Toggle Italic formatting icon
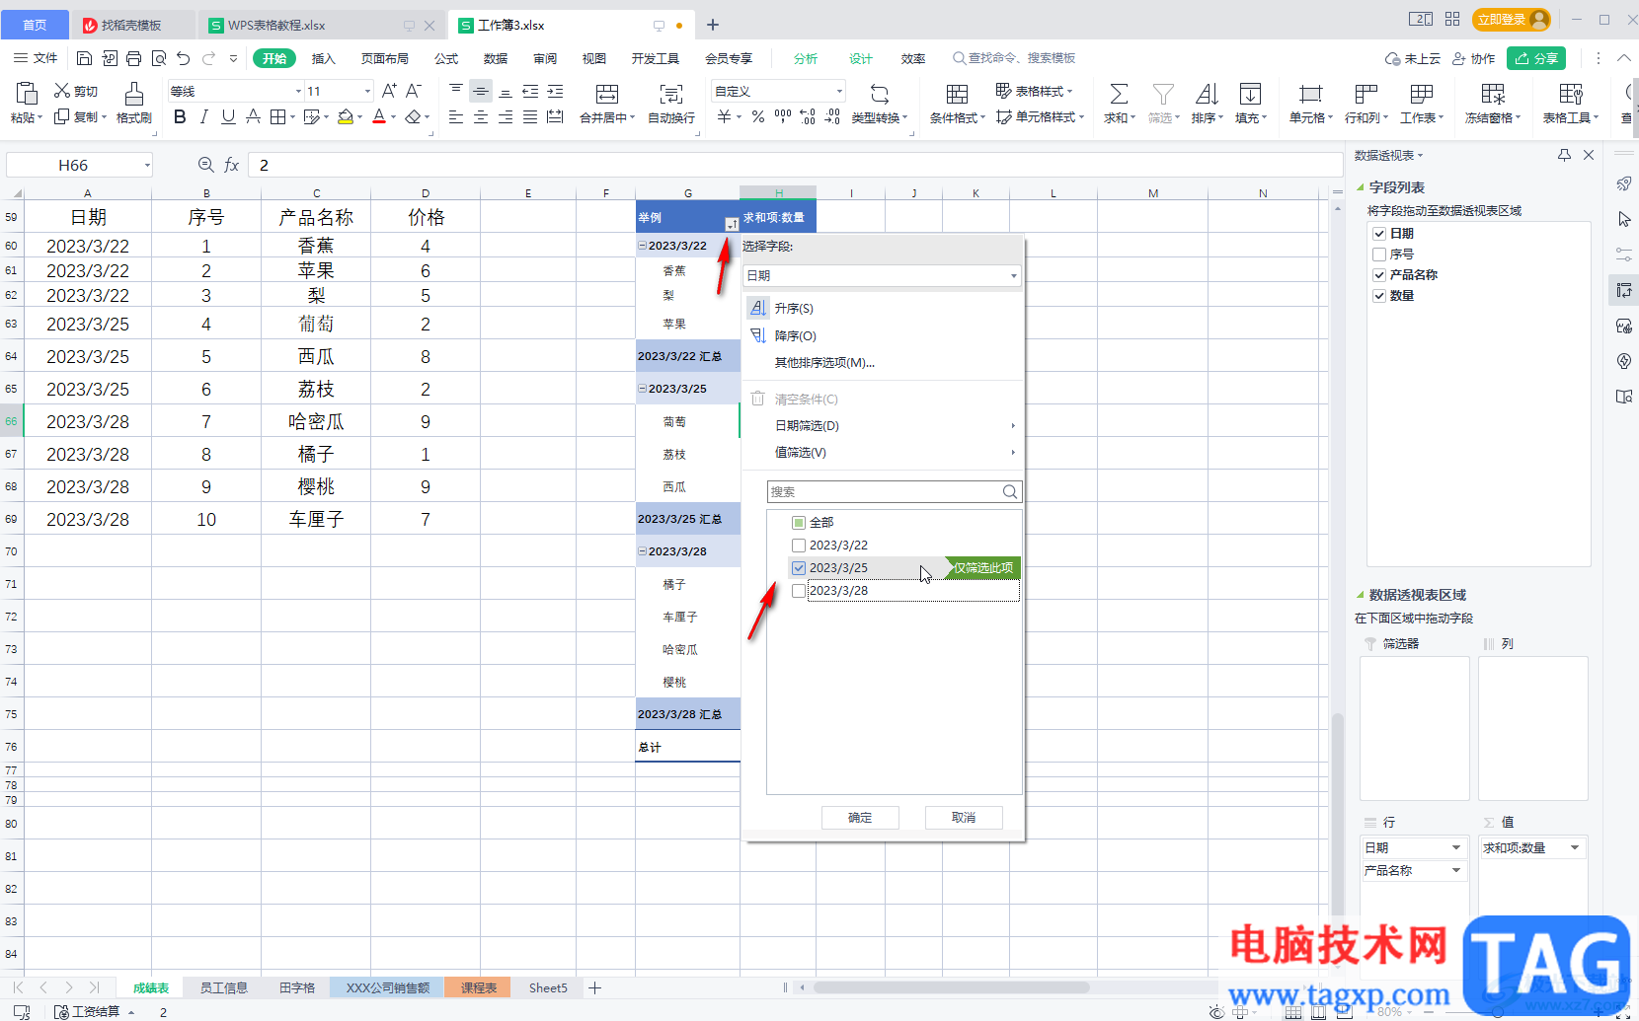 (203, 117)
